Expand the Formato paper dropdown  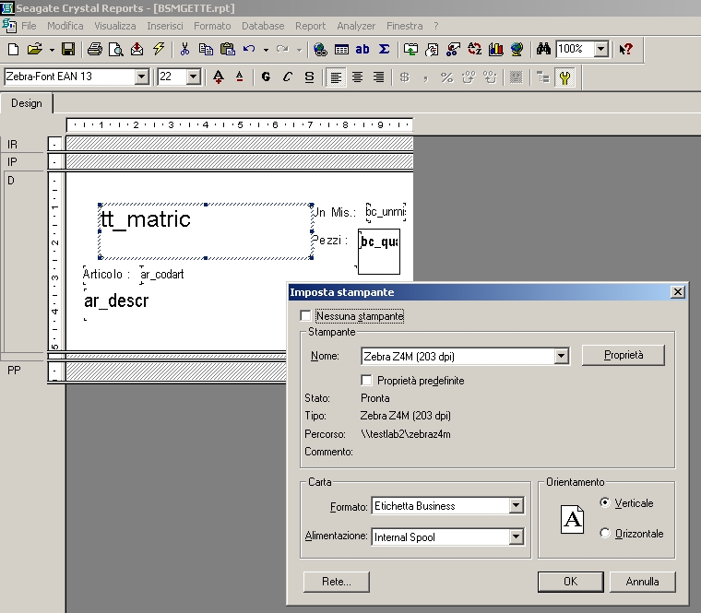click(x=516, y=505)
